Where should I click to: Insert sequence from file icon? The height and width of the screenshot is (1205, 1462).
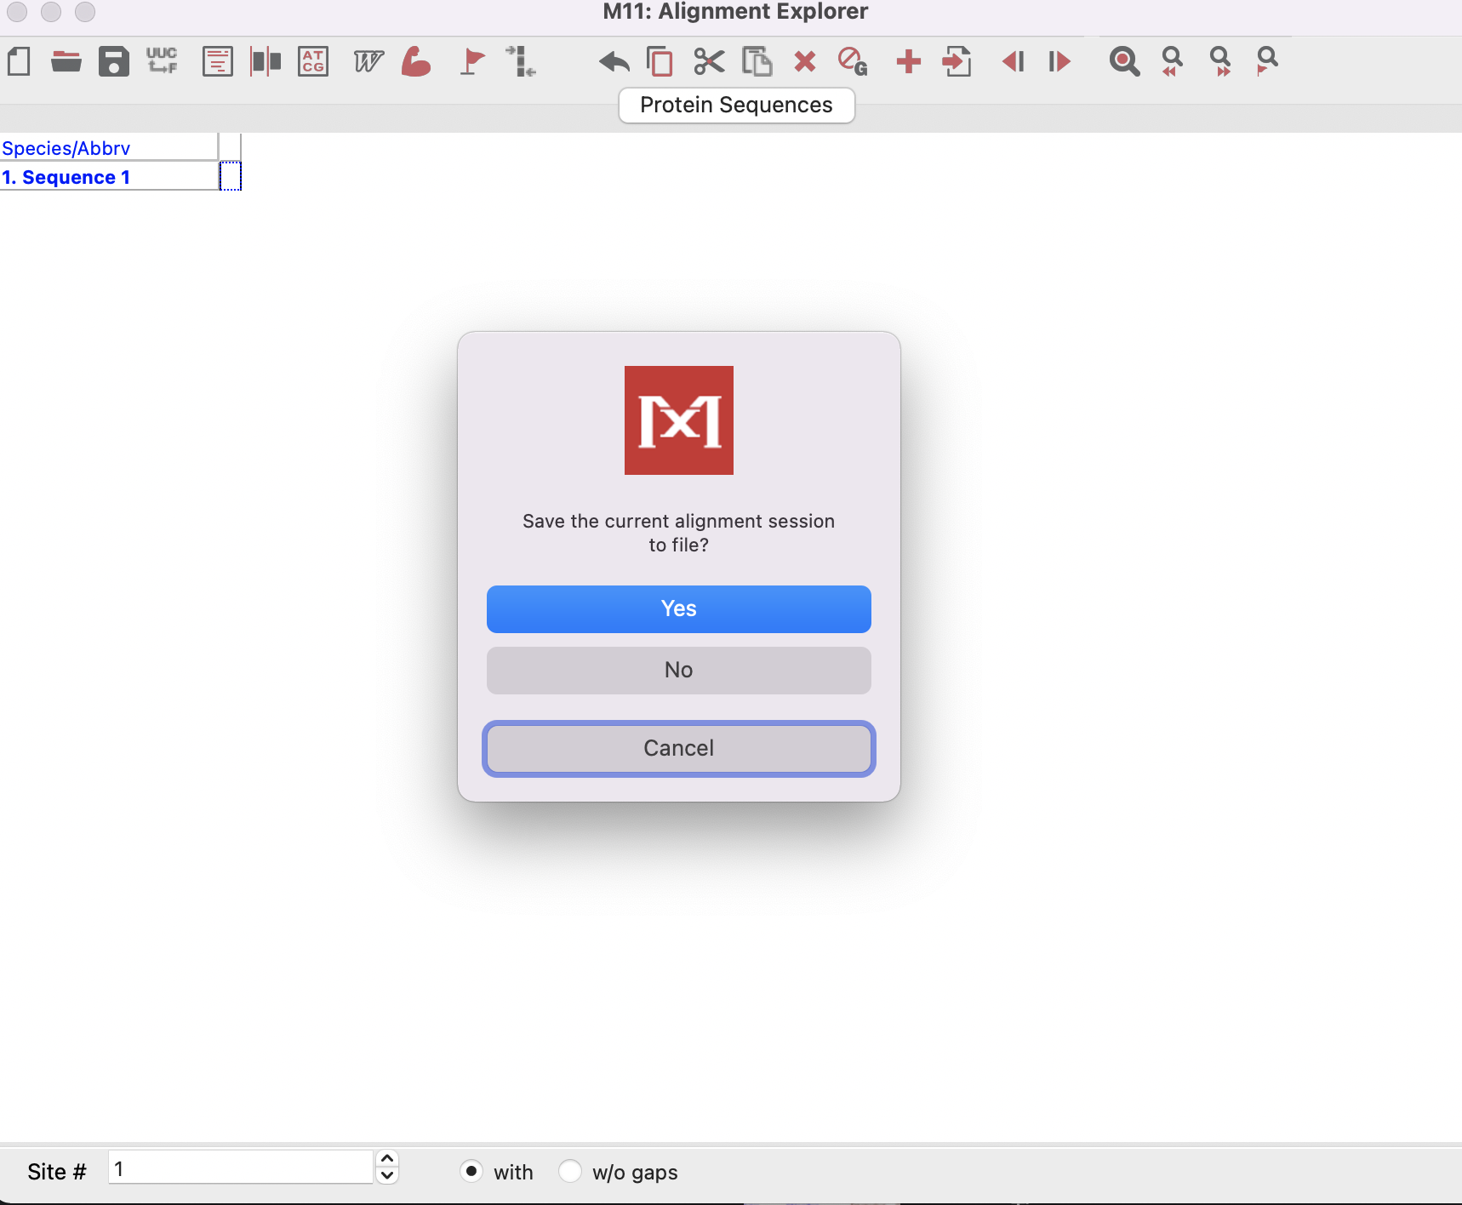tap(957, 62)
